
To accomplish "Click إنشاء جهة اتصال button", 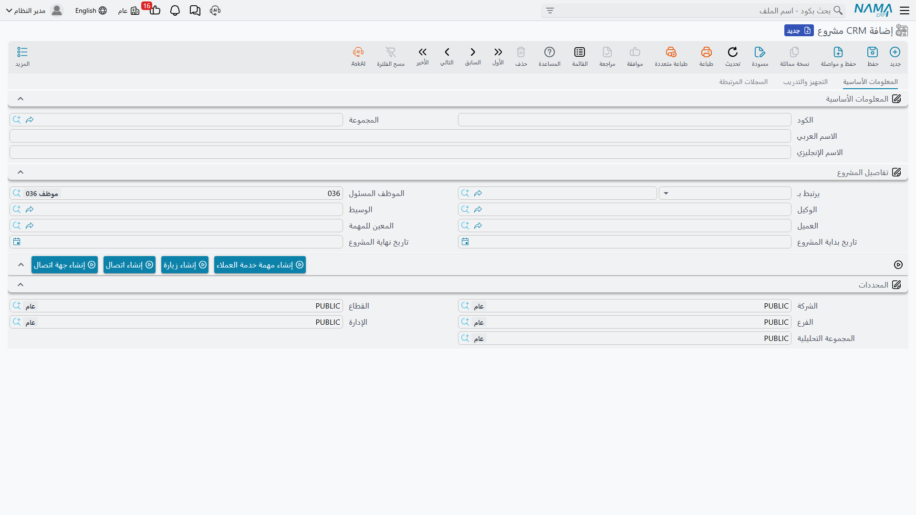I will [64, 265].
